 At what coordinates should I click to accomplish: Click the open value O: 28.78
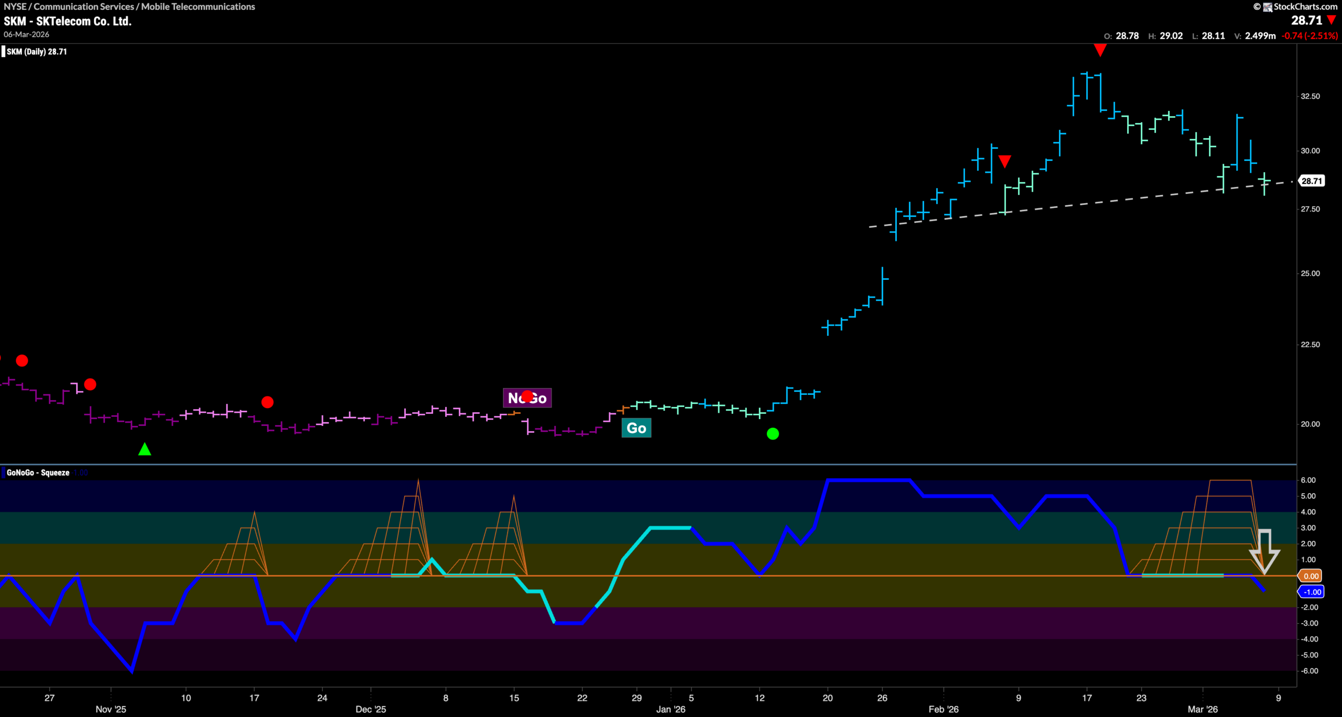point(1121,36)
